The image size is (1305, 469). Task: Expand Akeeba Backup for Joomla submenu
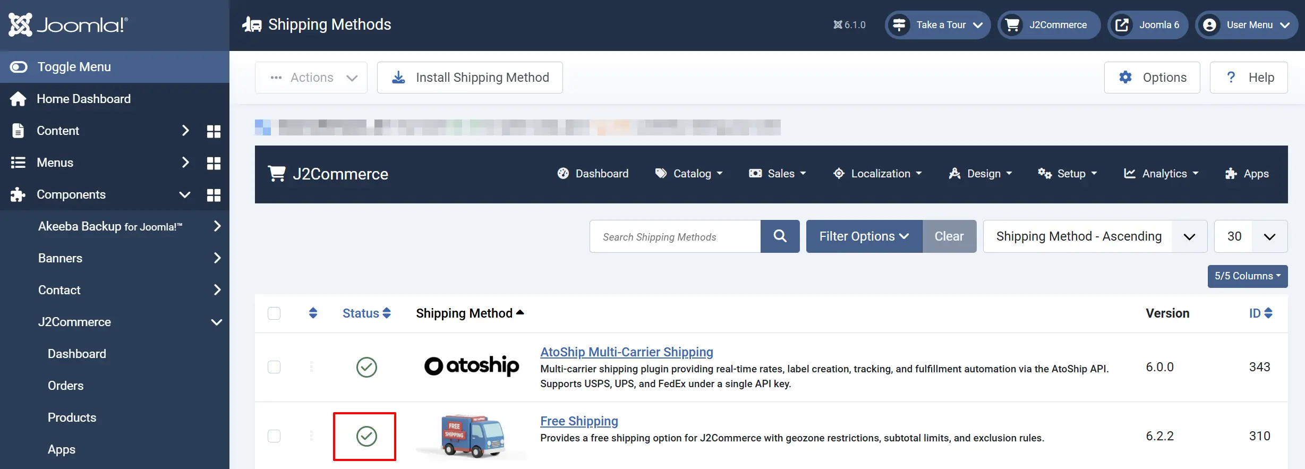[x=217, y=226]
